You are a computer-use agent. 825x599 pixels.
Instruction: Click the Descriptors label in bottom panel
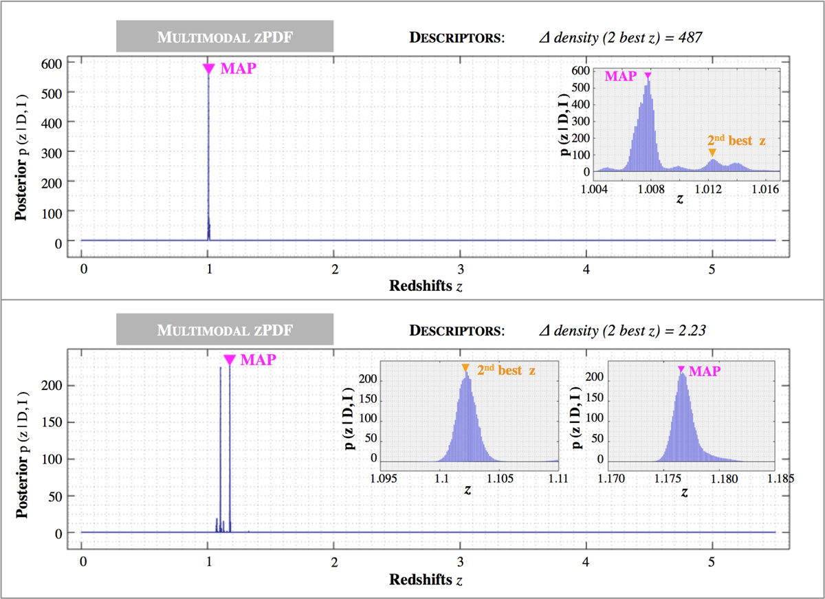[457, 330]
